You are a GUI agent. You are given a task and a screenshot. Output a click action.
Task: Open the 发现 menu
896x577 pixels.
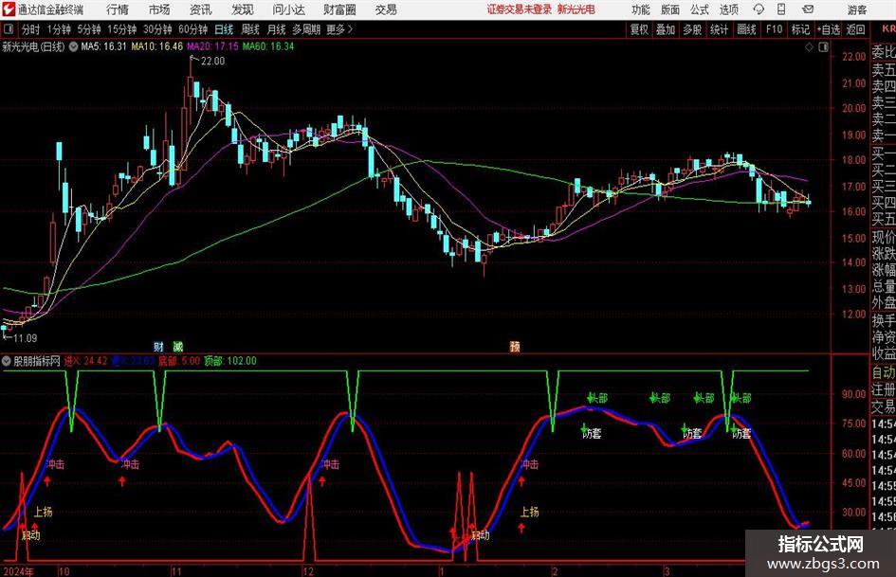coord(243,9)
